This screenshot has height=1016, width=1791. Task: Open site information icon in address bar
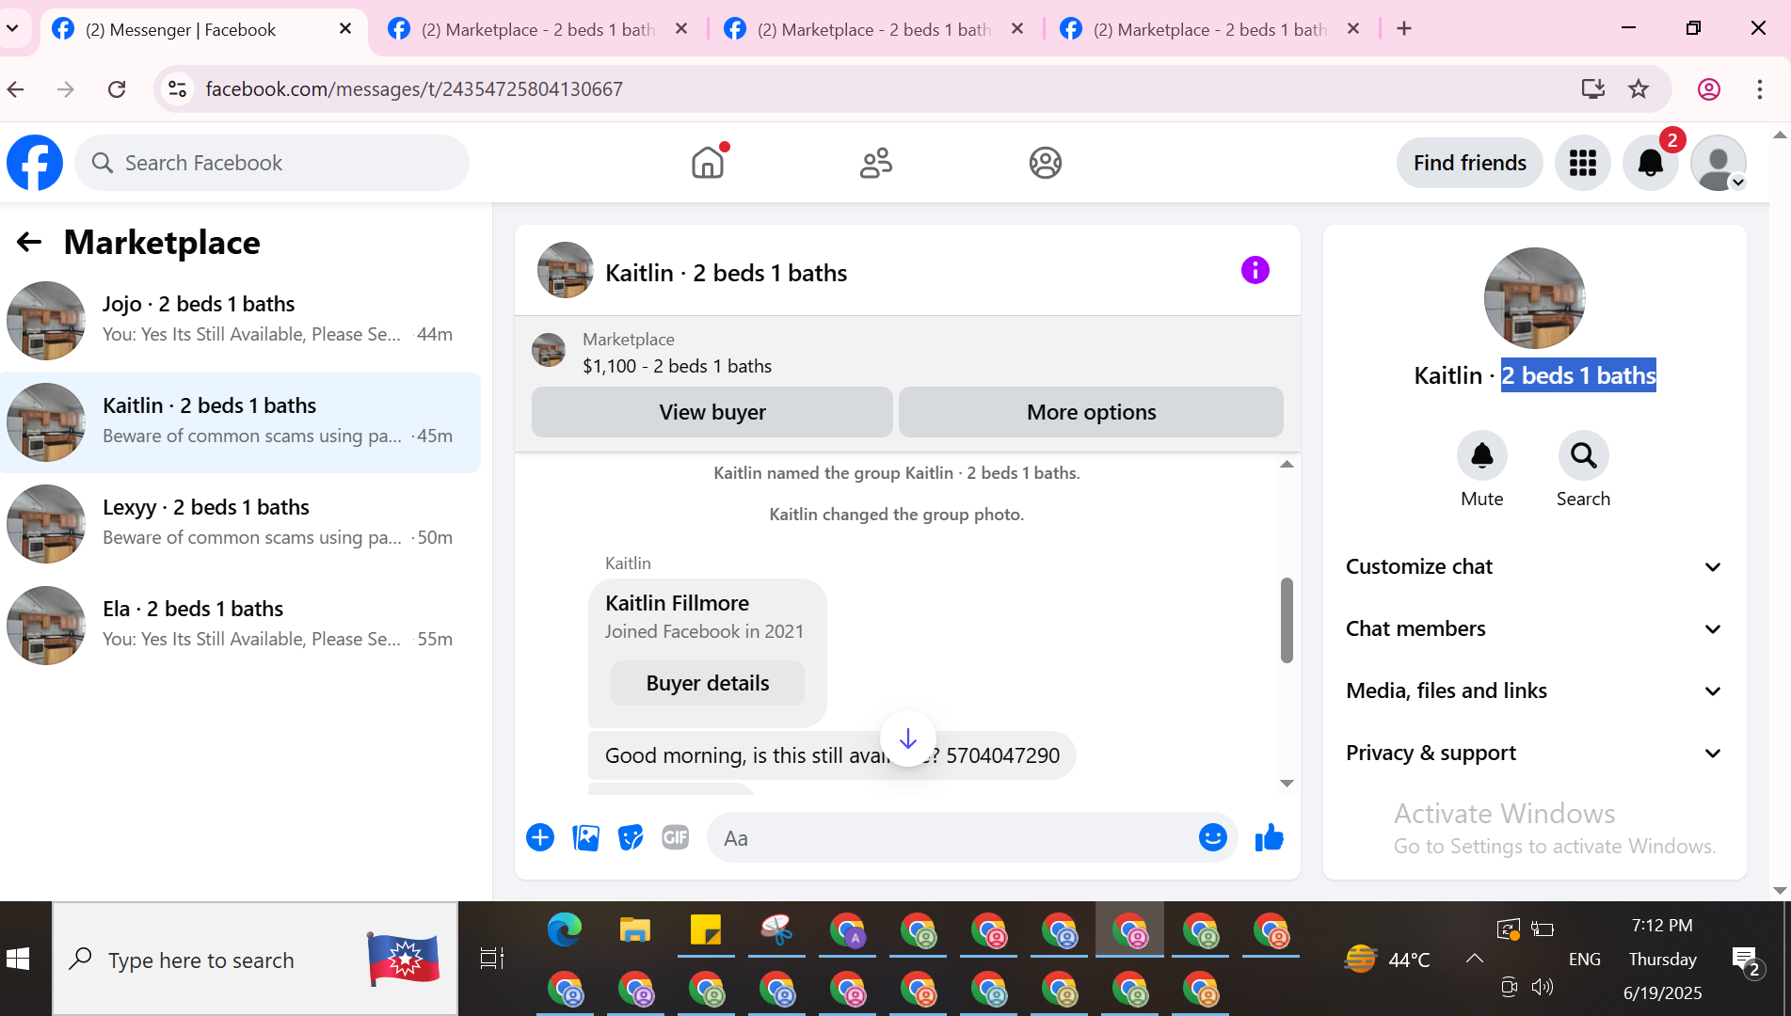coord(177,89)
